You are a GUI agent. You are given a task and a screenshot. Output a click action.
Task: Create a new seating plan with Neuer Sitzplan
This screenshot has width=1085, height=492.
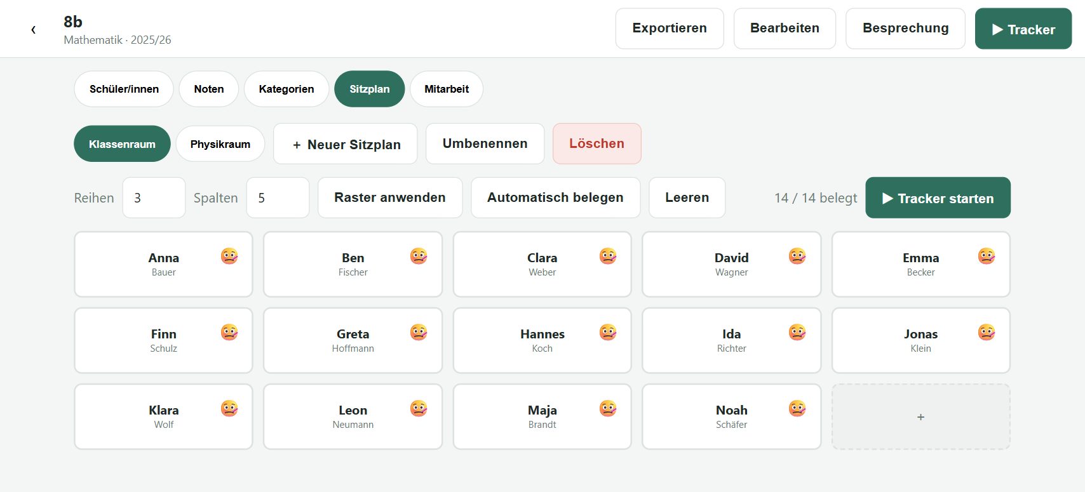point(346,144)
